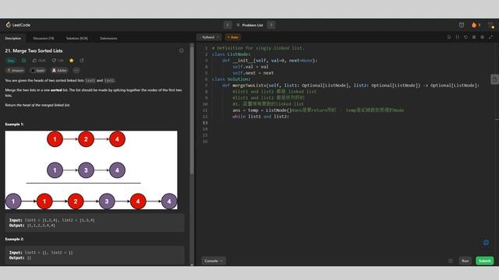Click the description panel scrollbar

[x=192, y=110]
